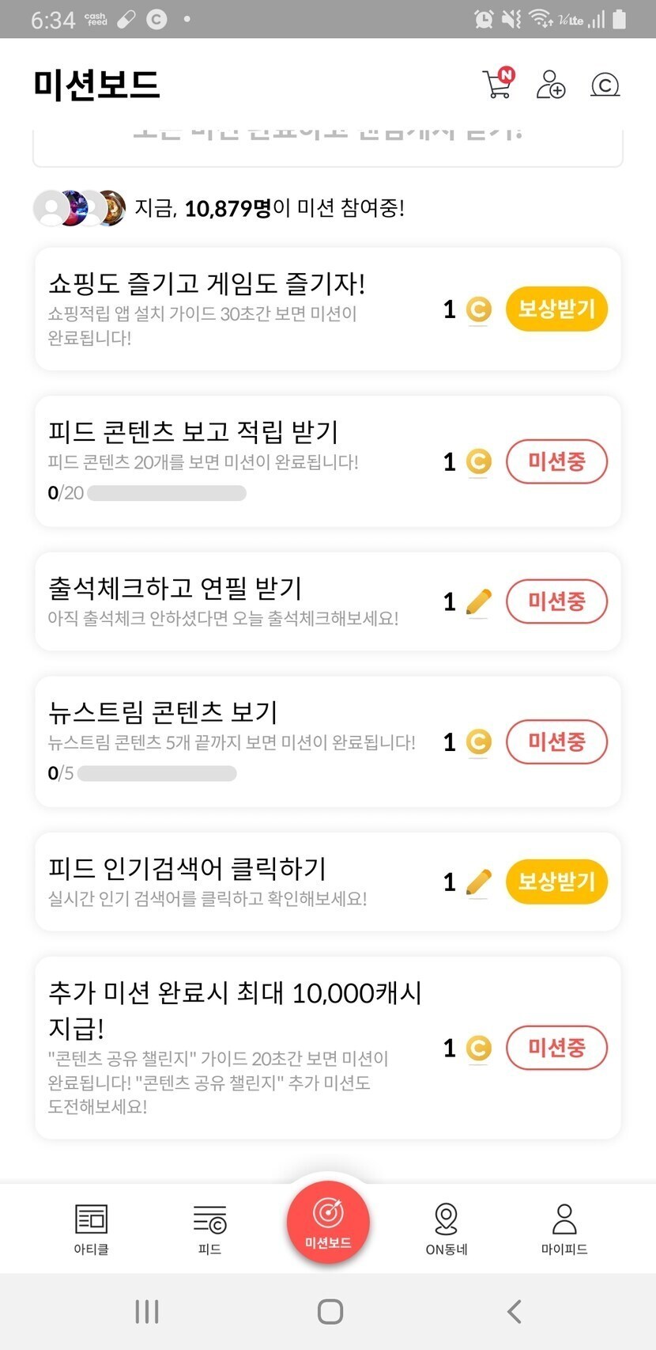Open the 출석체크하고 연필 받기 mission card
Screen dimensions: 656x1350
[x=237, y=601]
